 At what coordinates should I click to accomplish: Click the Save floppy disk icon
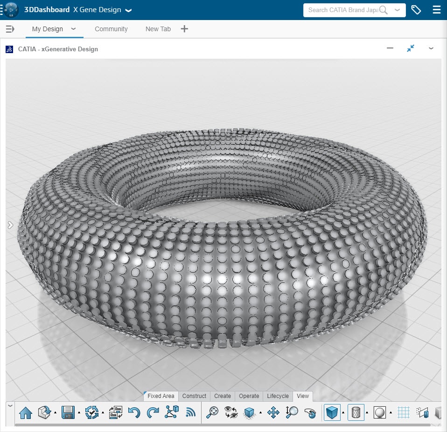[x=68, y=412]
